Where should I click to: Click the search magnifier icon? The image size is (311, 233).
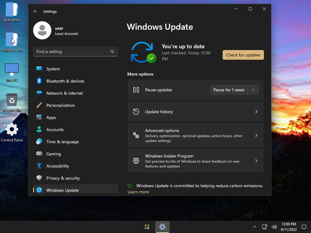112,52
